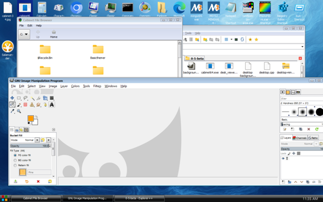Screen dimensions: 323x202
Task: Select the Rectangle Select tool
Action: tap(19, 98)
